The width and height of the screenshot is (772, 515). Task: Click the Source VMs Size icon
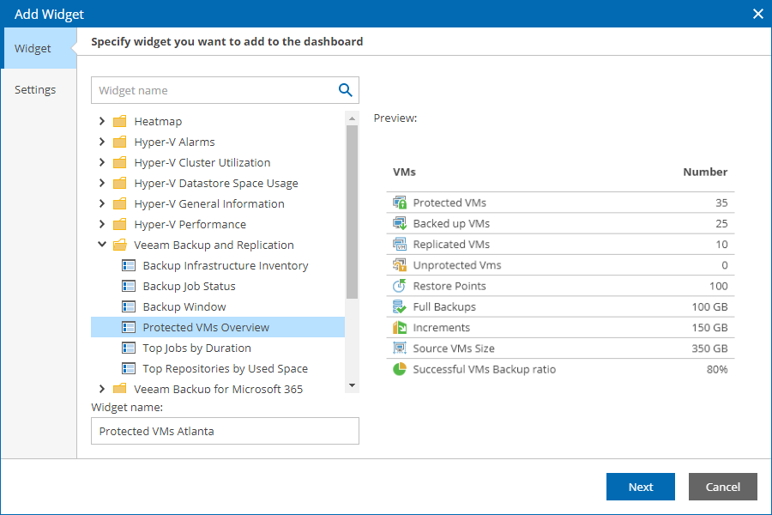click(399, 348)
